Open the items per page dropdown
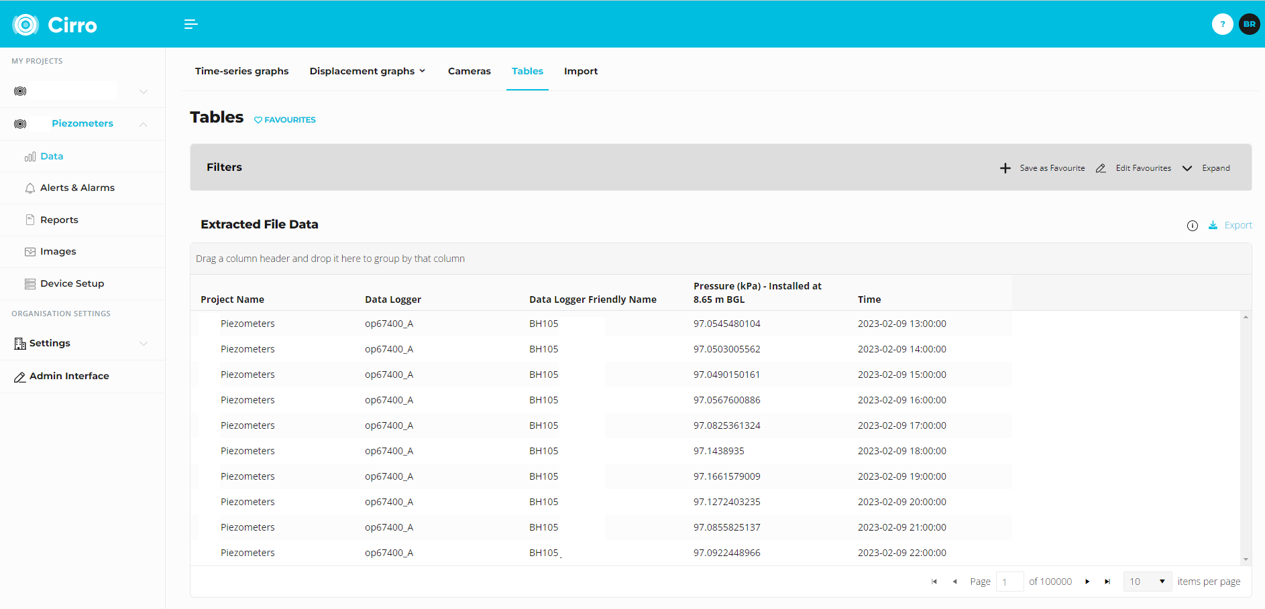Image resolution: width=1265 pixels, height=609 pixels. coord(1147,582)
